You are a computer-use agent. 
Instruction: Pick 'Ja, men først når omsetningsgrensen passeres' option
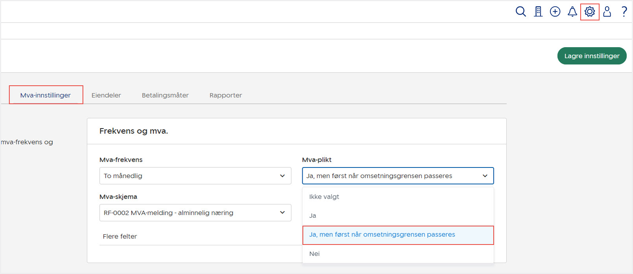(382, 235)
